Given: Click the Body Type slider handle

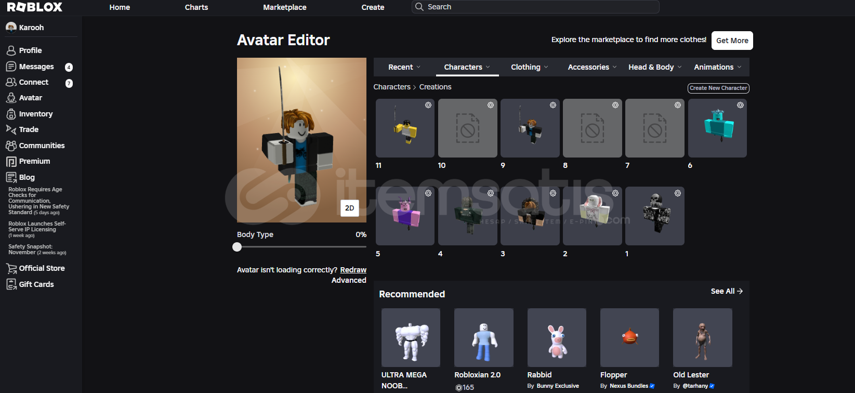Looking at the screenshot, I should point(237,247).
